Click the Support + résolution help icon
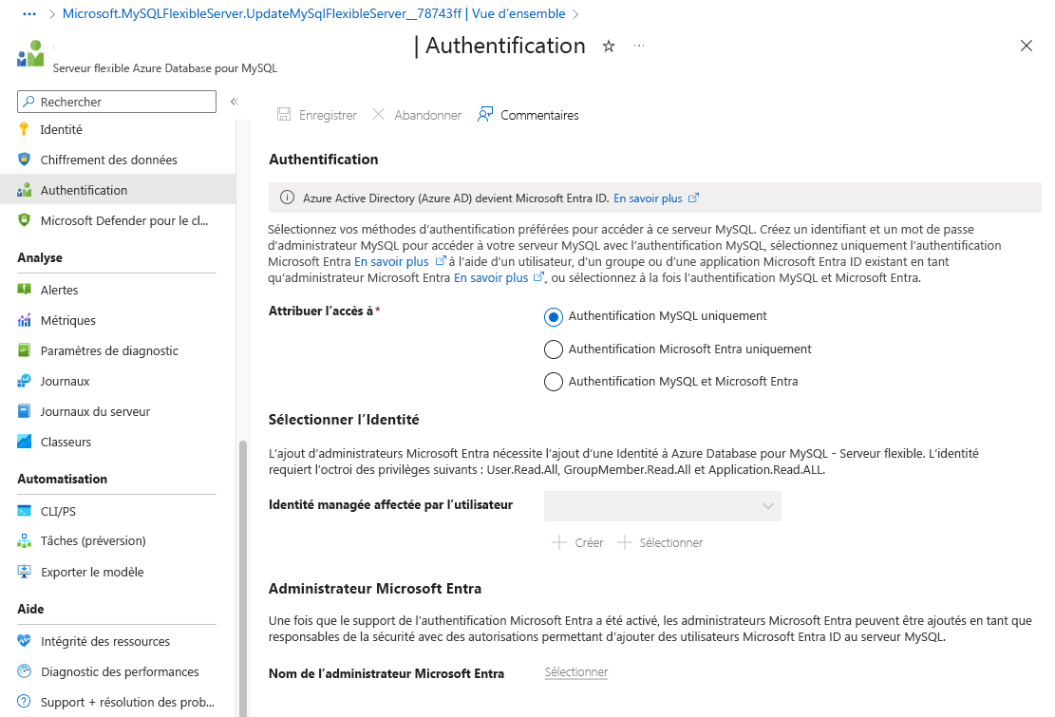This screenshot has height=717, width=1055. click(x=25, y=701)
